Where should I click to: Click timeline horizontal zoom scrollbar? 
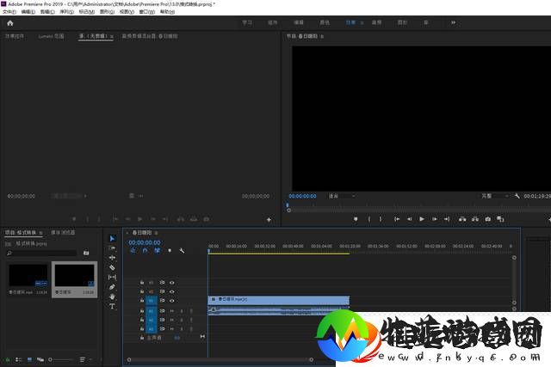click(220, 359)
